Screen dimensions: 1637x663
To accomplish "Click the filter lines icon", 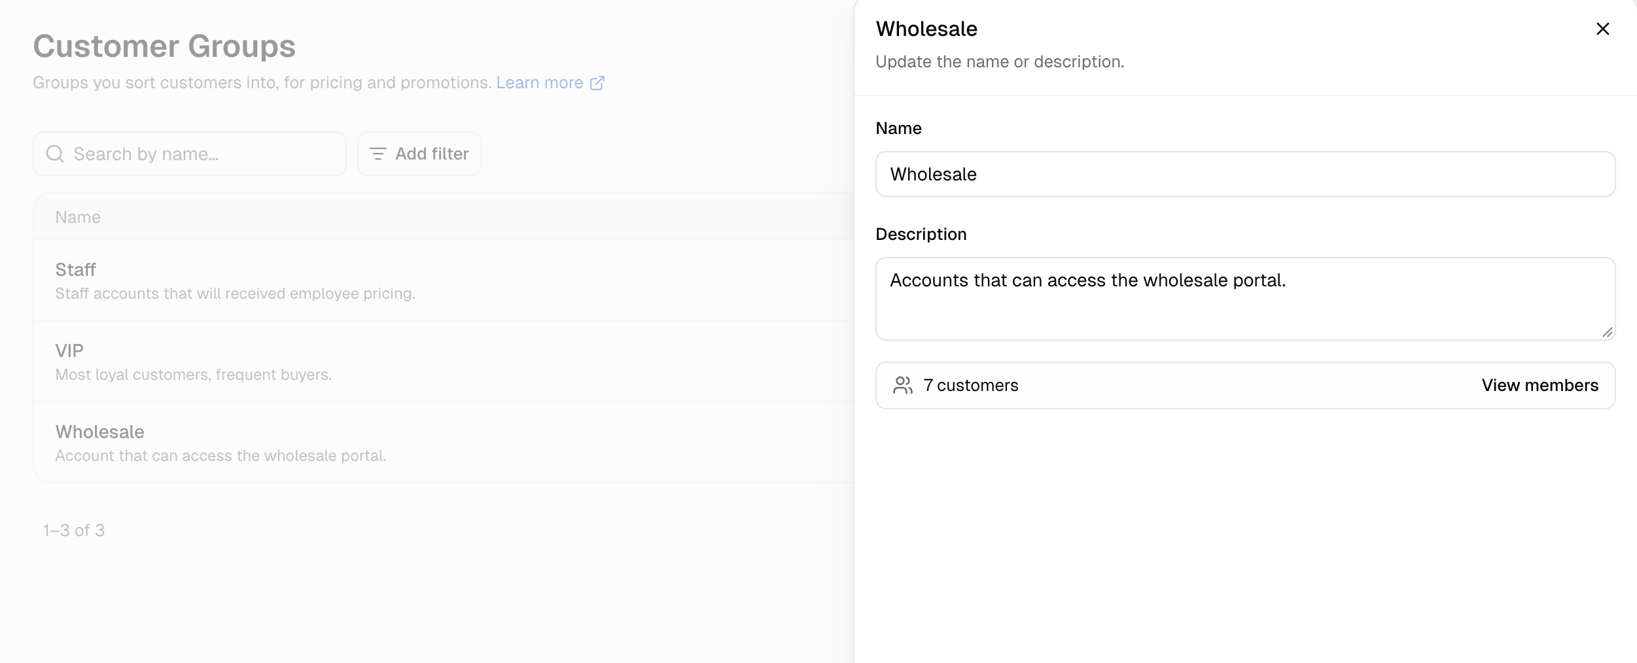I will click(x=378, y=154).
